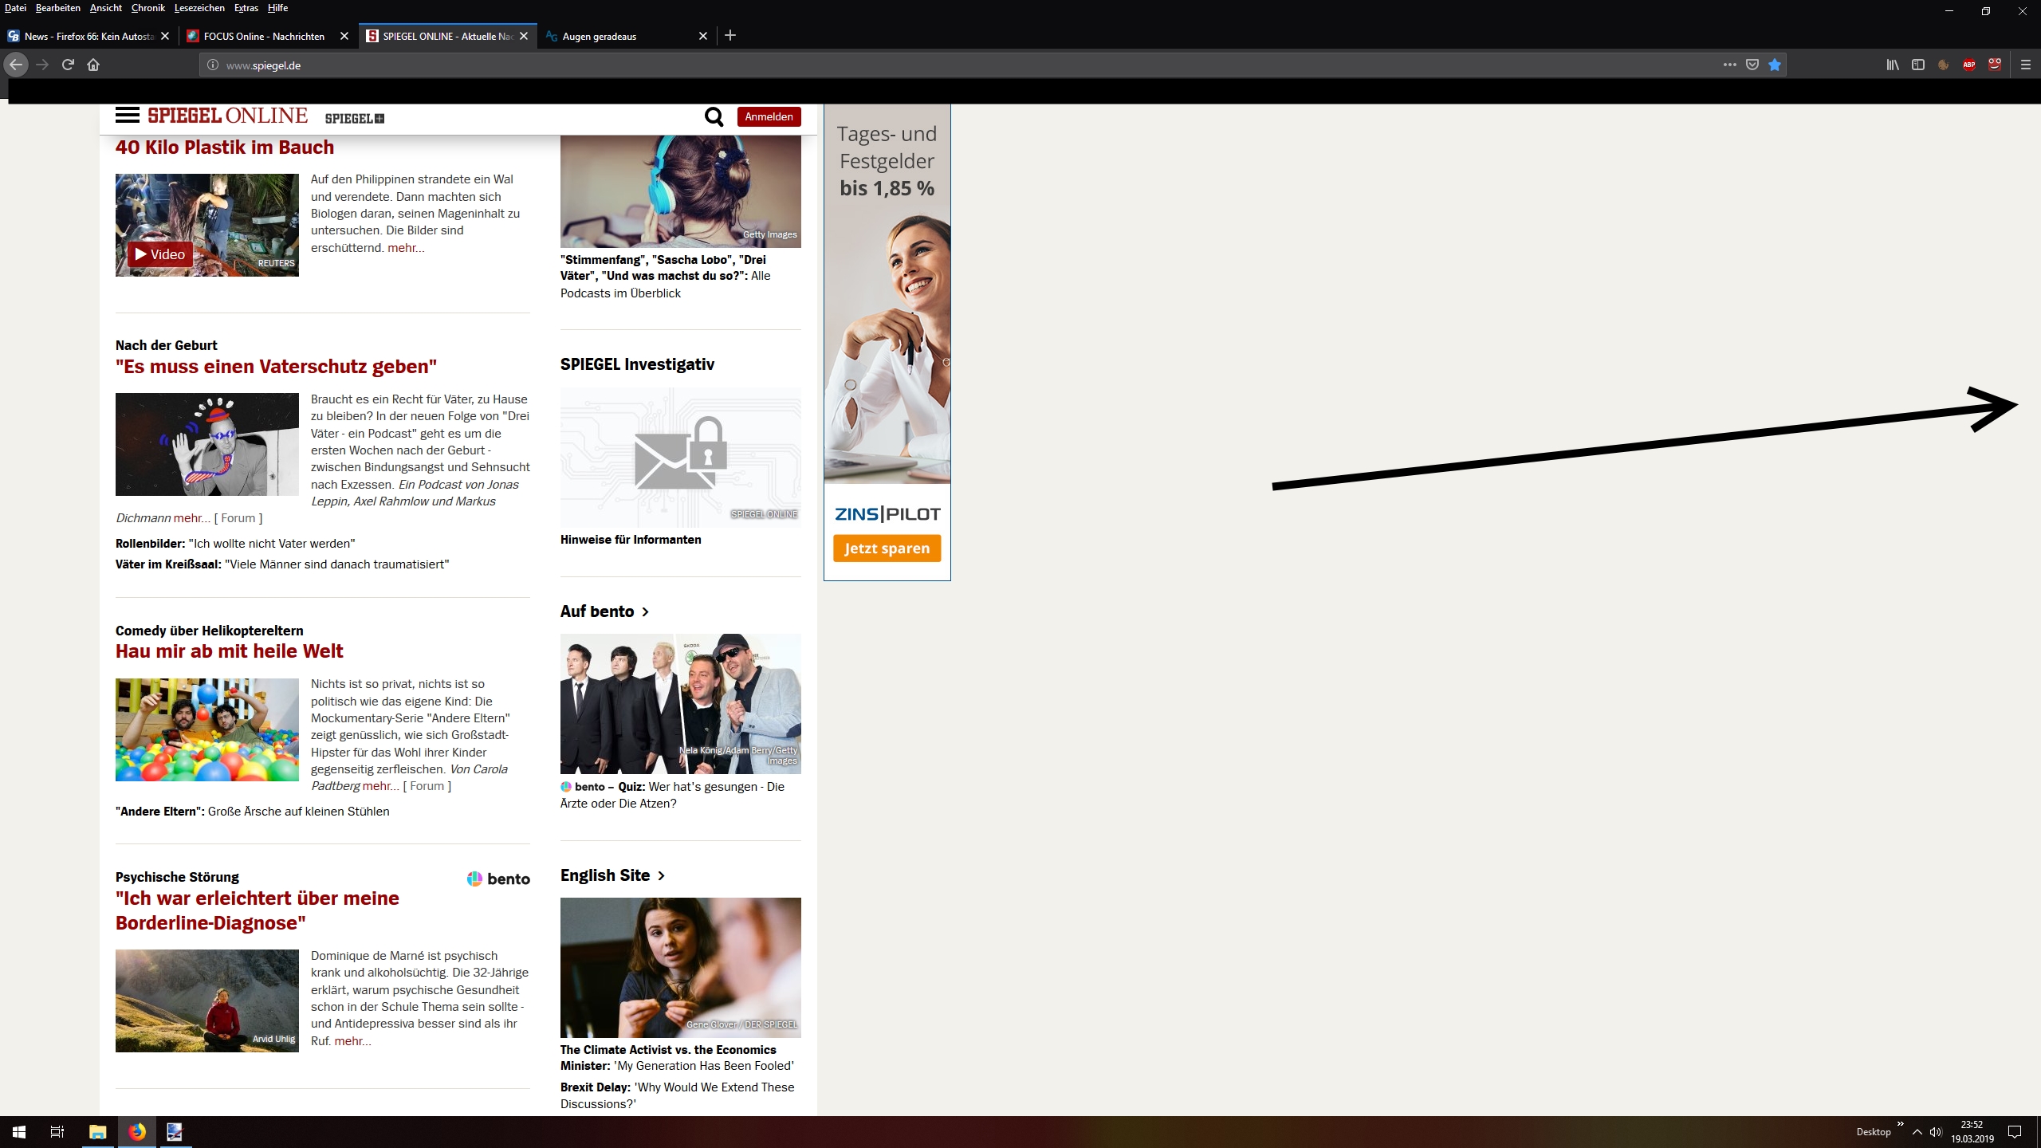Reload the current page
Image resolution: width=2041 pixels, height=1148 pixels.
[68, 65]
